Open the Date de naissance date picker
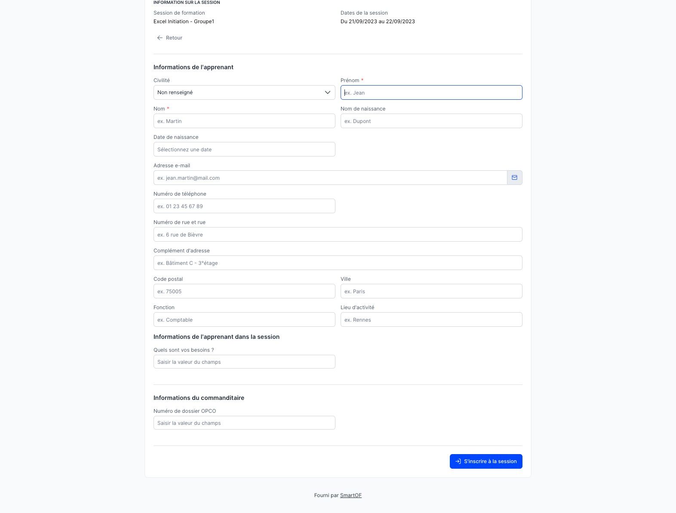The height and width of the screenshot is (513, 676). click(x=244, y=149)
